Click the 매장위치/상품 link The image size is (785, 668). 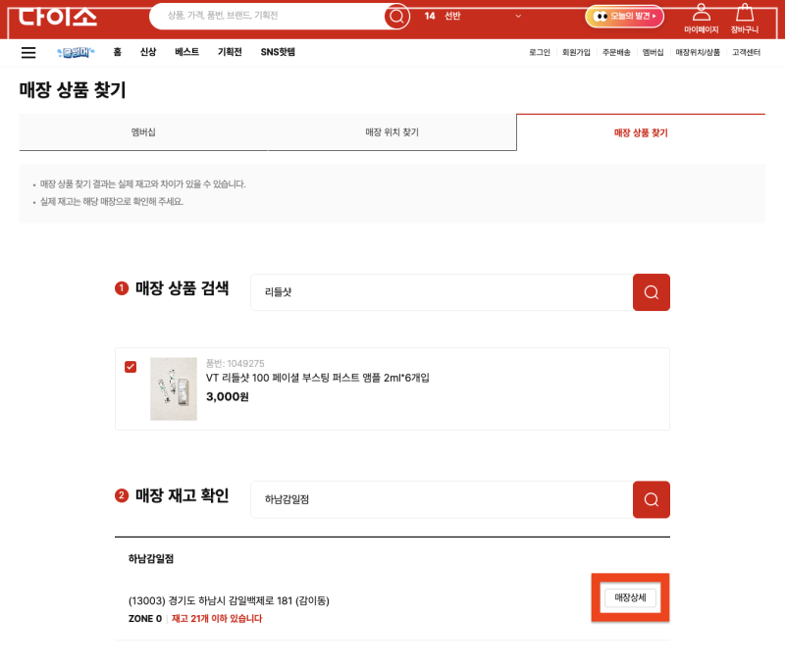click(x=698, y=53)
